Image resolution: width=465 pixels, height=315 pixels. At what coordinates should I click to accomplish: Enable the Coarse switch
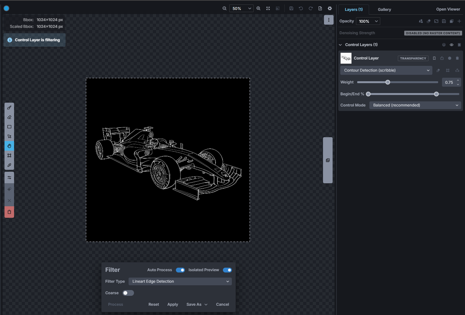[128, 293]
